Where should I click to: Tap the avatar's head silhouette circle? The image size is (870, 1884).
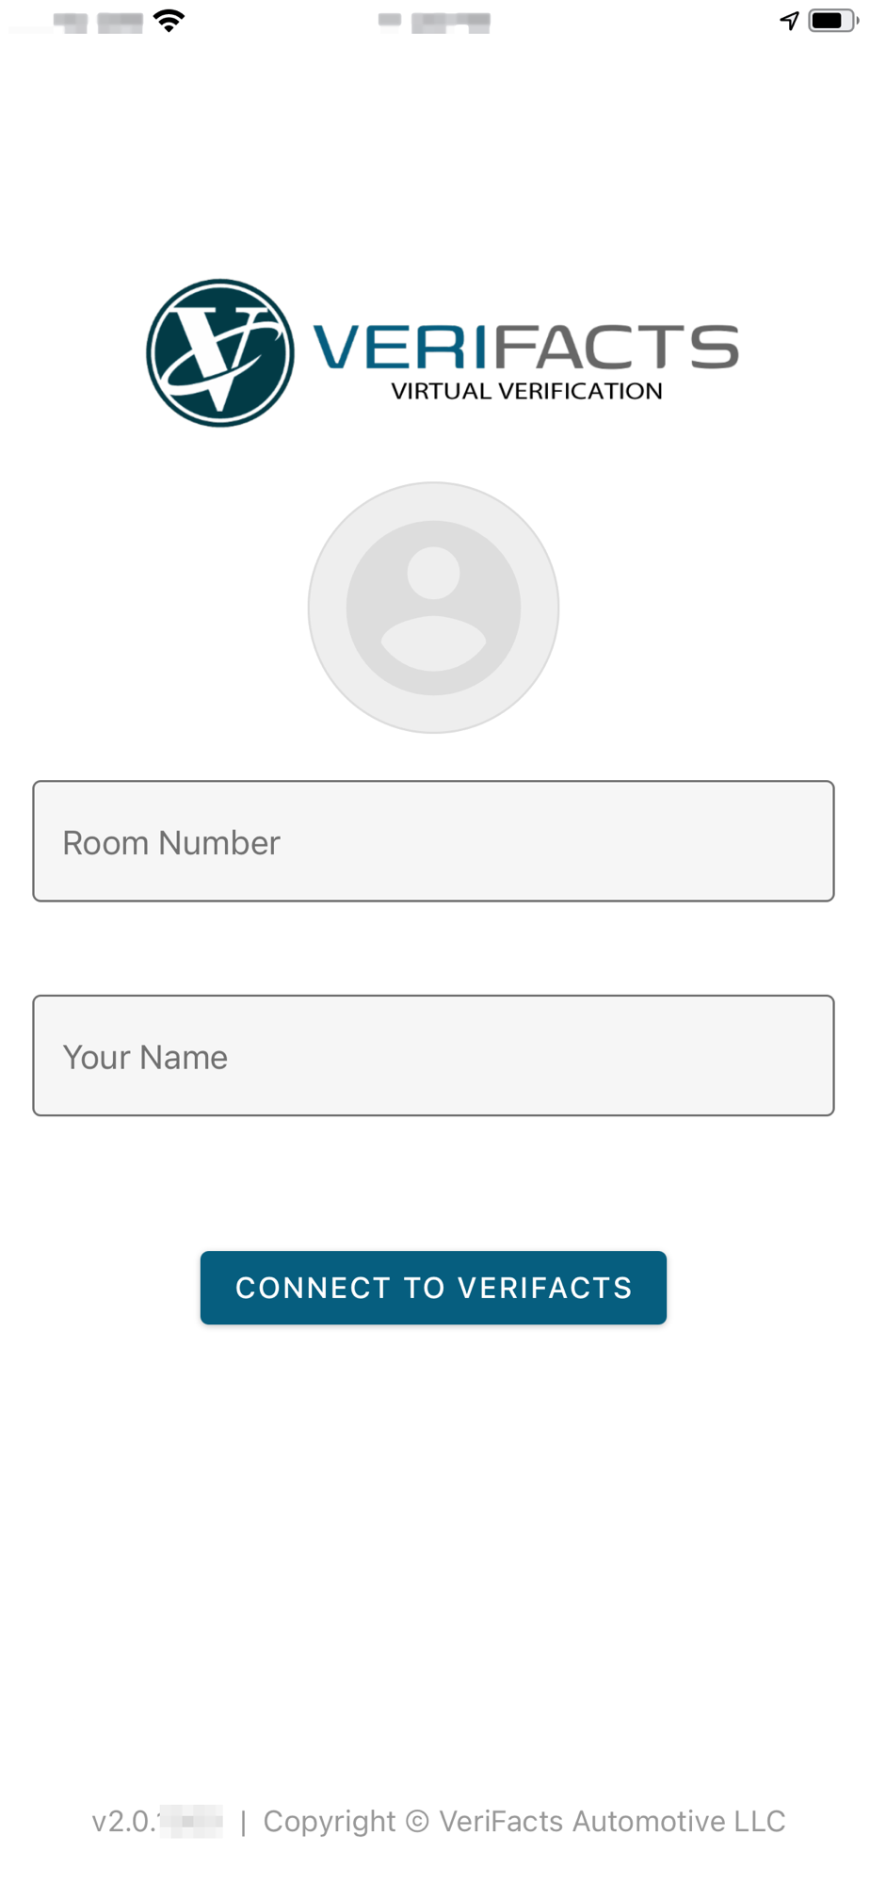(433, 573)
